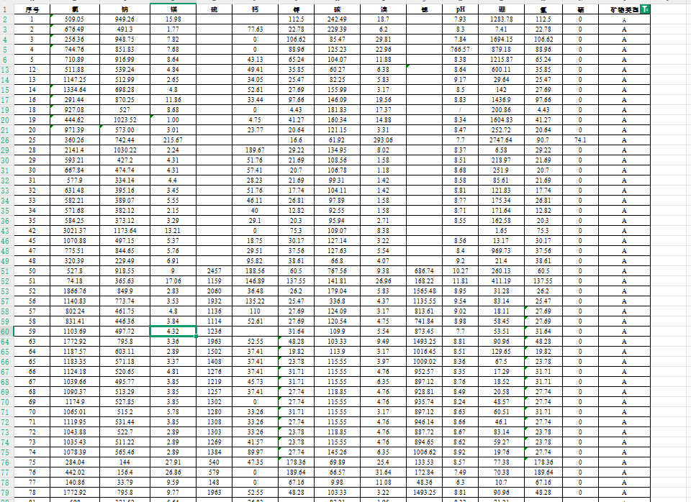Select row header 79
This screenshot has height=502, width=691.
(x=5, y=493)
